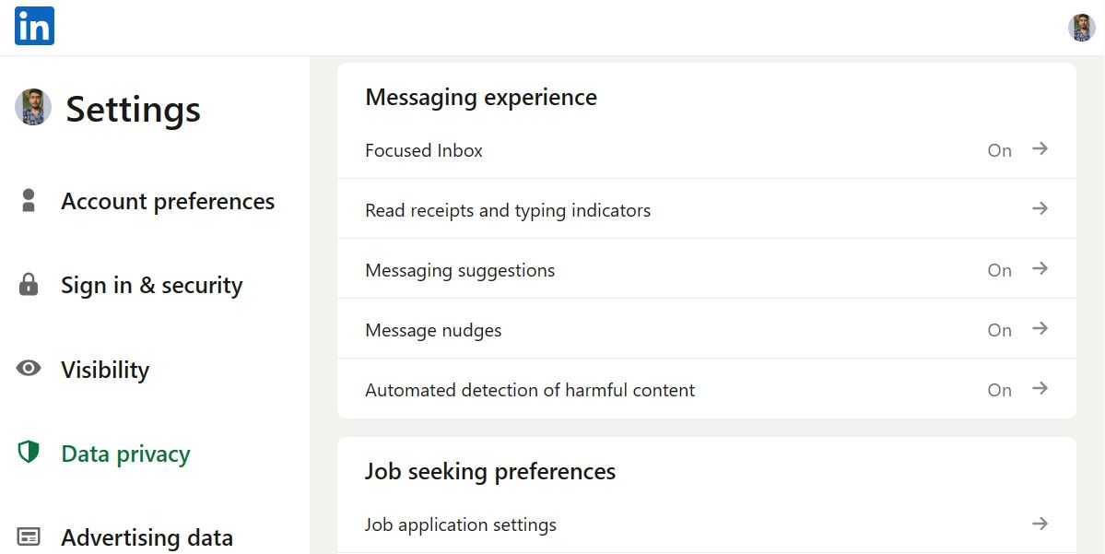This screenshot has height=554, width=1105.
Task: Open Message nudges settings
Action: coord(1040,329)
